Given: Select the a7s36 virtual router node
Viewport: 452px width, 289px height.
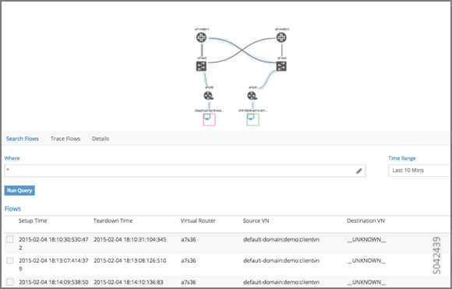Looking at the screenshot, I should click(208, 96).
